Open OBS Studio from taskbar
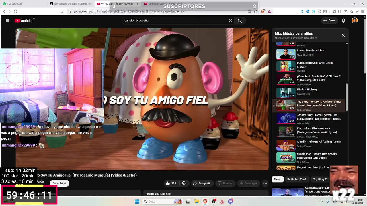The height and width of the screenshot is (206, 367). coord(213,201)
